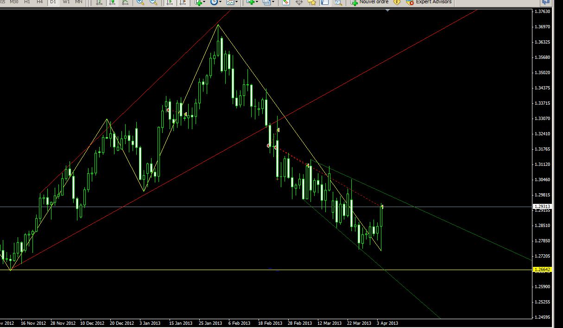This screenshot has height=328, width=563.
Task: Zoom out of the chart
Action: [x=153, y=2]
